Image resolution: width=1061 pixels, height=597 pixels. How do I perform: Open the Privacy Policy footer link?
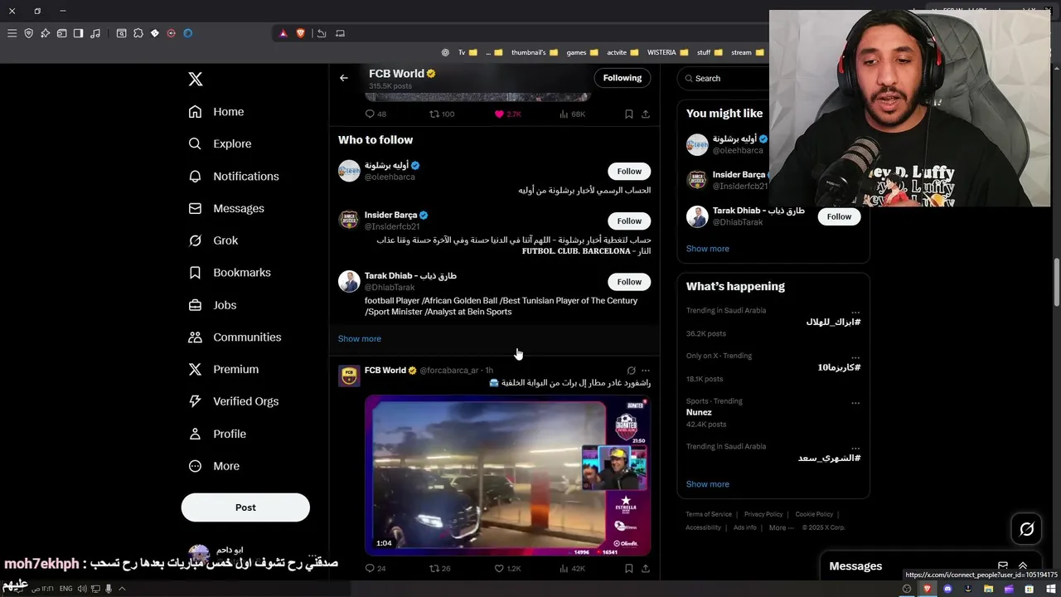[x=763, y=514]
